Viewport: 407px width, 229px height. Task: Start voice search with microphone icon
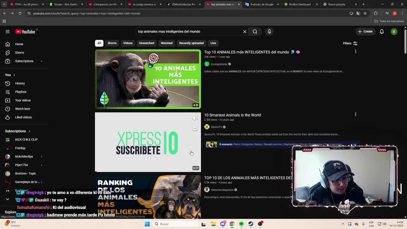269,31
